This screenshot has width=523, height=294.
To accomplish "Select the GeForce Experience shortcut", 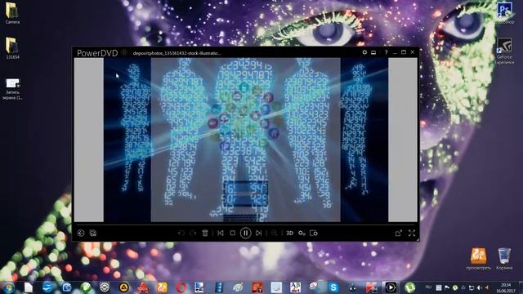I will point(504,51).
